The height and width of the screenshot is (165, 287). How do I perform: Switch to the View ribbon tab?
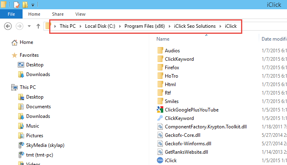click(80, 14)
